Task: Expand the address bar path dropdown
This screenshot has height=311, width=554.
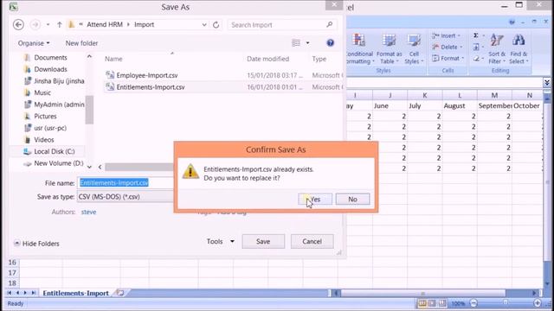Action: pyautogui.click(x=204, y=25)
